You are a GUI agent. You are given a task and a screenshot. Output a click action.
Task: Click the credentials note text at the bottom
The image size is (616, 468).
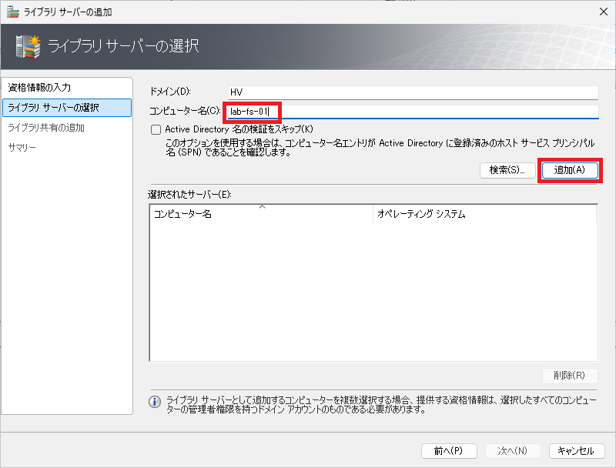click(381, 405)
